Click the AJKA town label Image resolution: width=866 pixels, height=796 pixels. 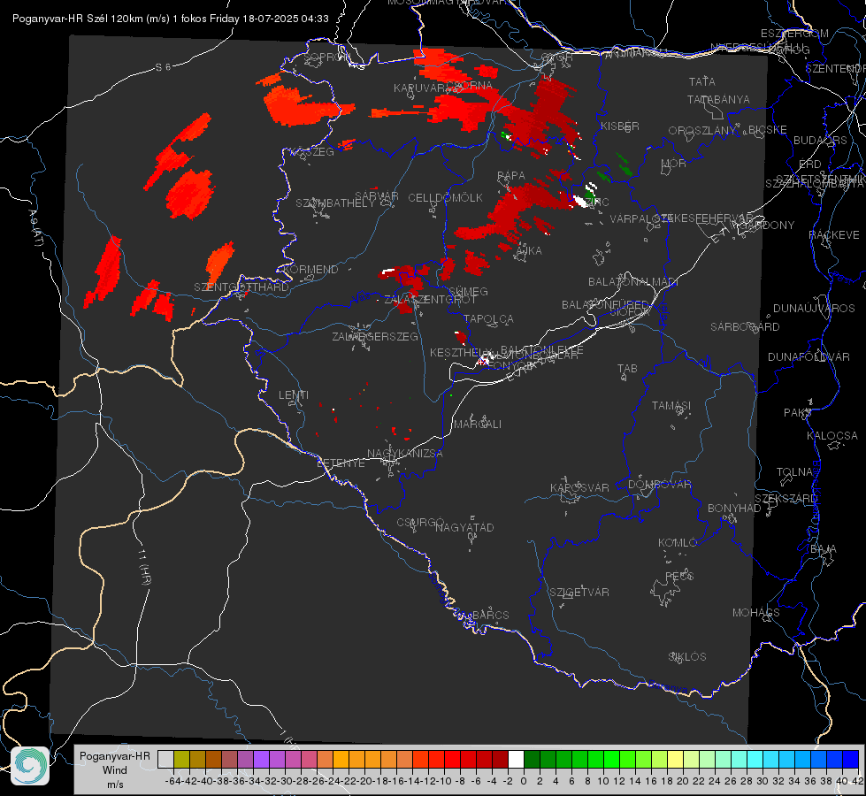(x=529, y=251)
